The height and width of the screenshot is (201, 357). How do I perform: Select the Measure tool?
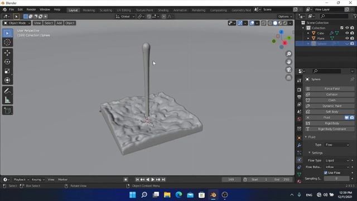click(7, 100)
